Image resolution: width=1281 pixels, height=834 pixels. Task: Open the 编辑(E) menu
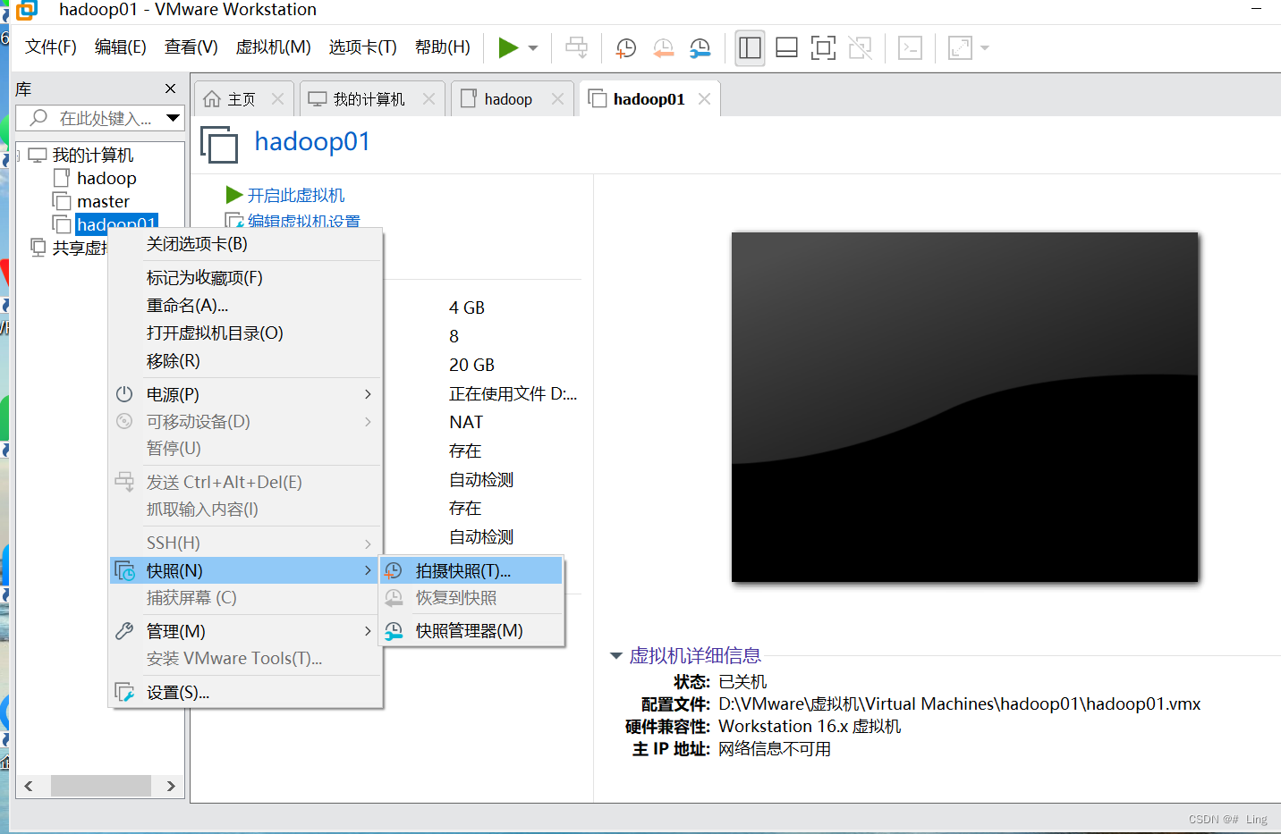[x=121, y=47]
